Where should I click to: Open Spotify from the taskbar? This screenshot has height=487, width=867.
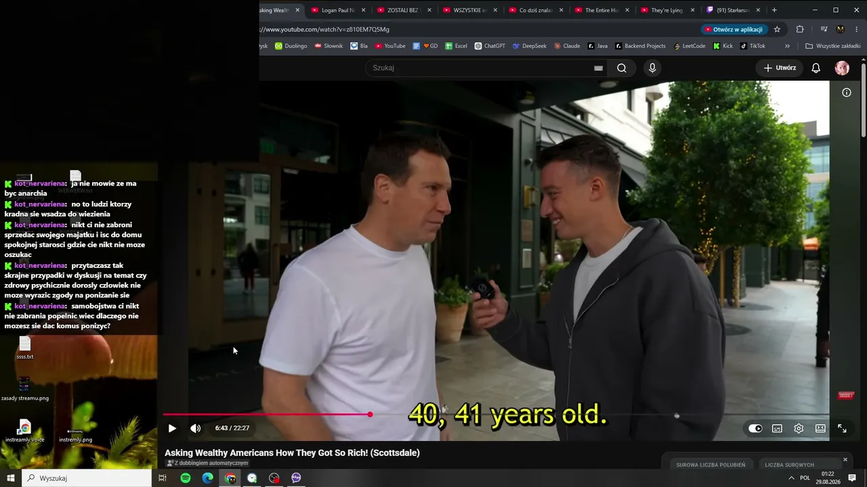point(186,478)
